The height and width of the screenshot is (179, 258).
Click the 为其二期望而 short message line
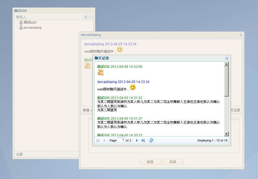click(107, 110)
